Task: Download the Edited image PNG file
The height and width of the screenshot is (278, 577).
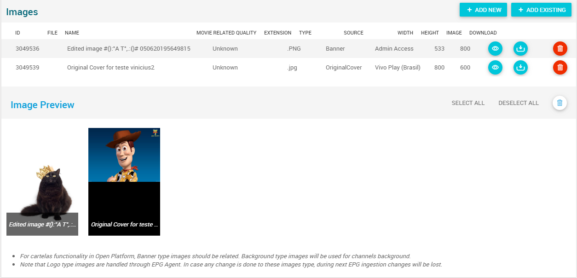Action: [x=520, y=48]
